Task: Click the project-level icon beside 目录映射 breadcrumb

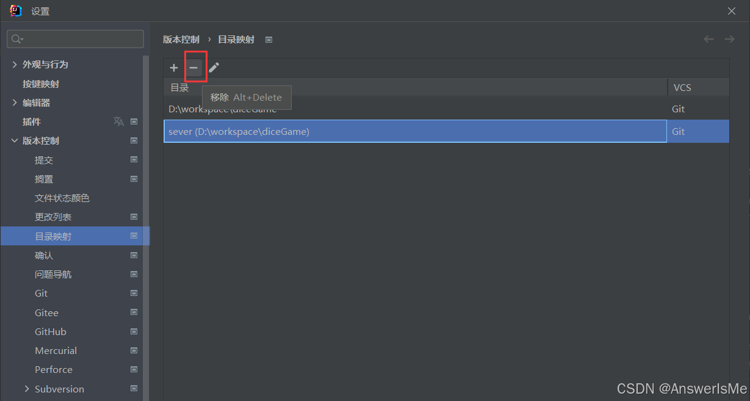Action: point(269,40)
